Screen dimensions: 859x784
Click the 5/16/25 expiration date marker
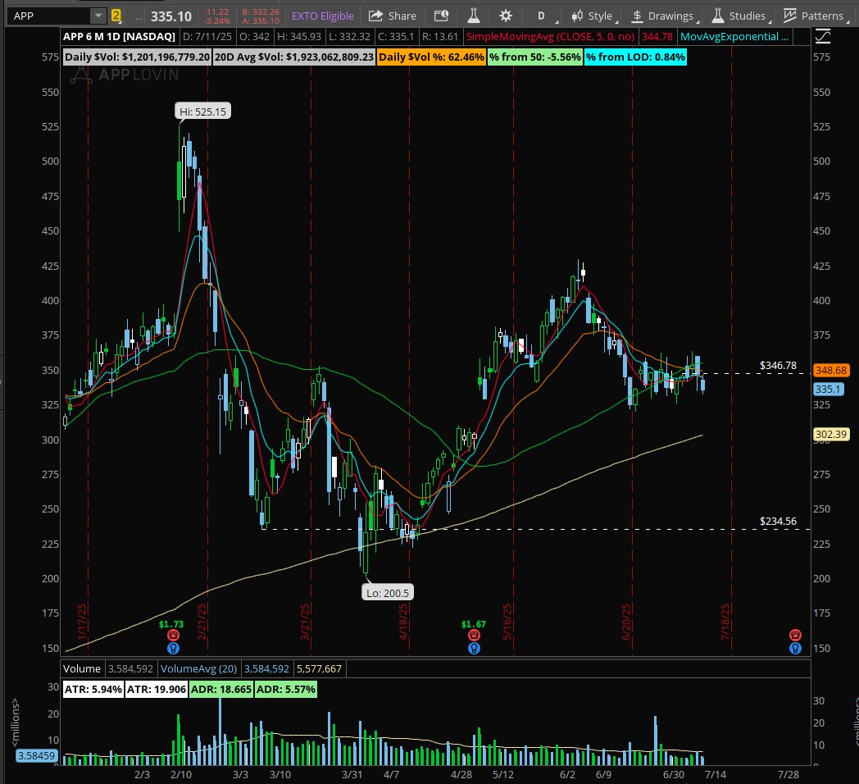507,621
